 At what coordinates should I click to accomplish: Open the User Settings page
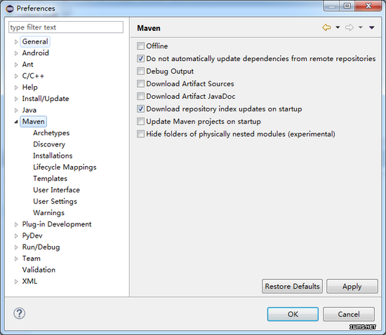(55, 201)
